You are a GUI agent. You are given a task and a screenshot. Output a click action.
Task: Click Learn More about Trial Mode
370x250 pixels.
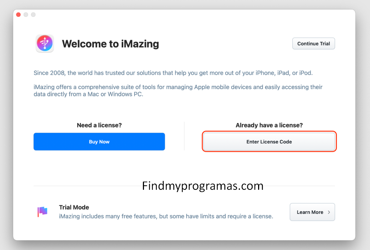[310, 212]
